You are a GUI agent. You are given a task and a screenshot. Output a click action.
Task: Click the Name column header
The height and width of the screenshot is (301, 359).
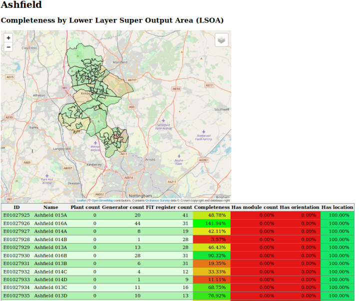51,207
